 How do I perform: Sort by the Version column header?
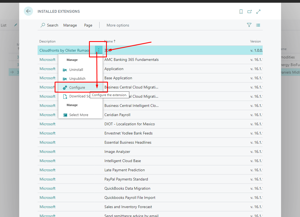(255, 41)
